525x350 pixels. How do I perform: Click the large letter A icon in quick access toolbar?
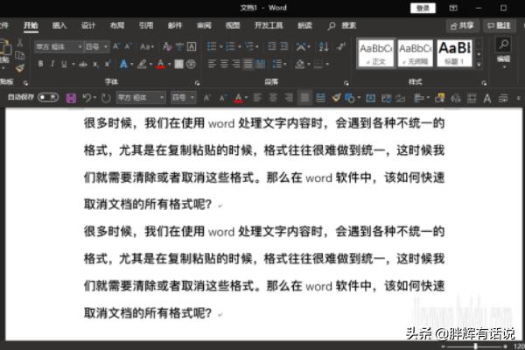pyautogui.click(x=487, y=99)
